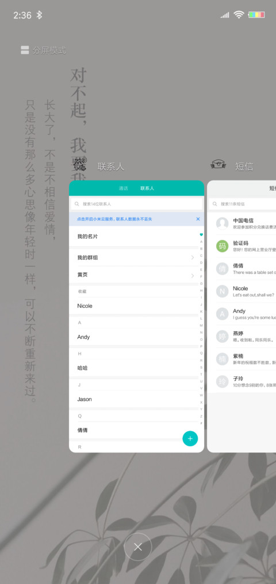Tap the Contacts app icon above its card
Image resolution: width=276 pixels, height=584 pixels.
[x=79, y=165]
